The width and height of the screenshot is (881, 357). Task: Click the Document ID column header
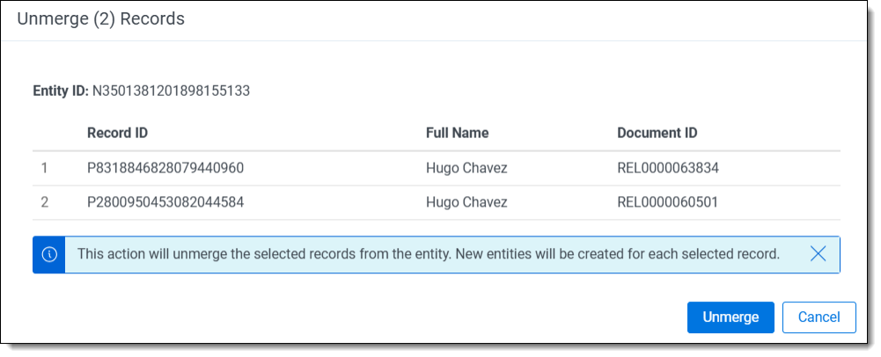(657, 133)
